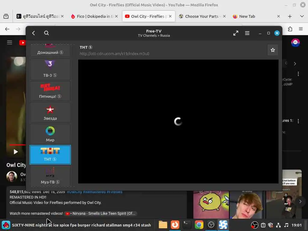308x231 pixels.
Task: Switch to Choose Your Parts tab
Action: 202,16
